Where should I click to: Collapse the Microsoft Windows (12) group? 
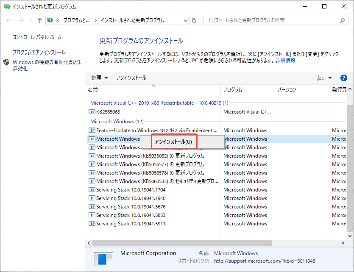117,122
